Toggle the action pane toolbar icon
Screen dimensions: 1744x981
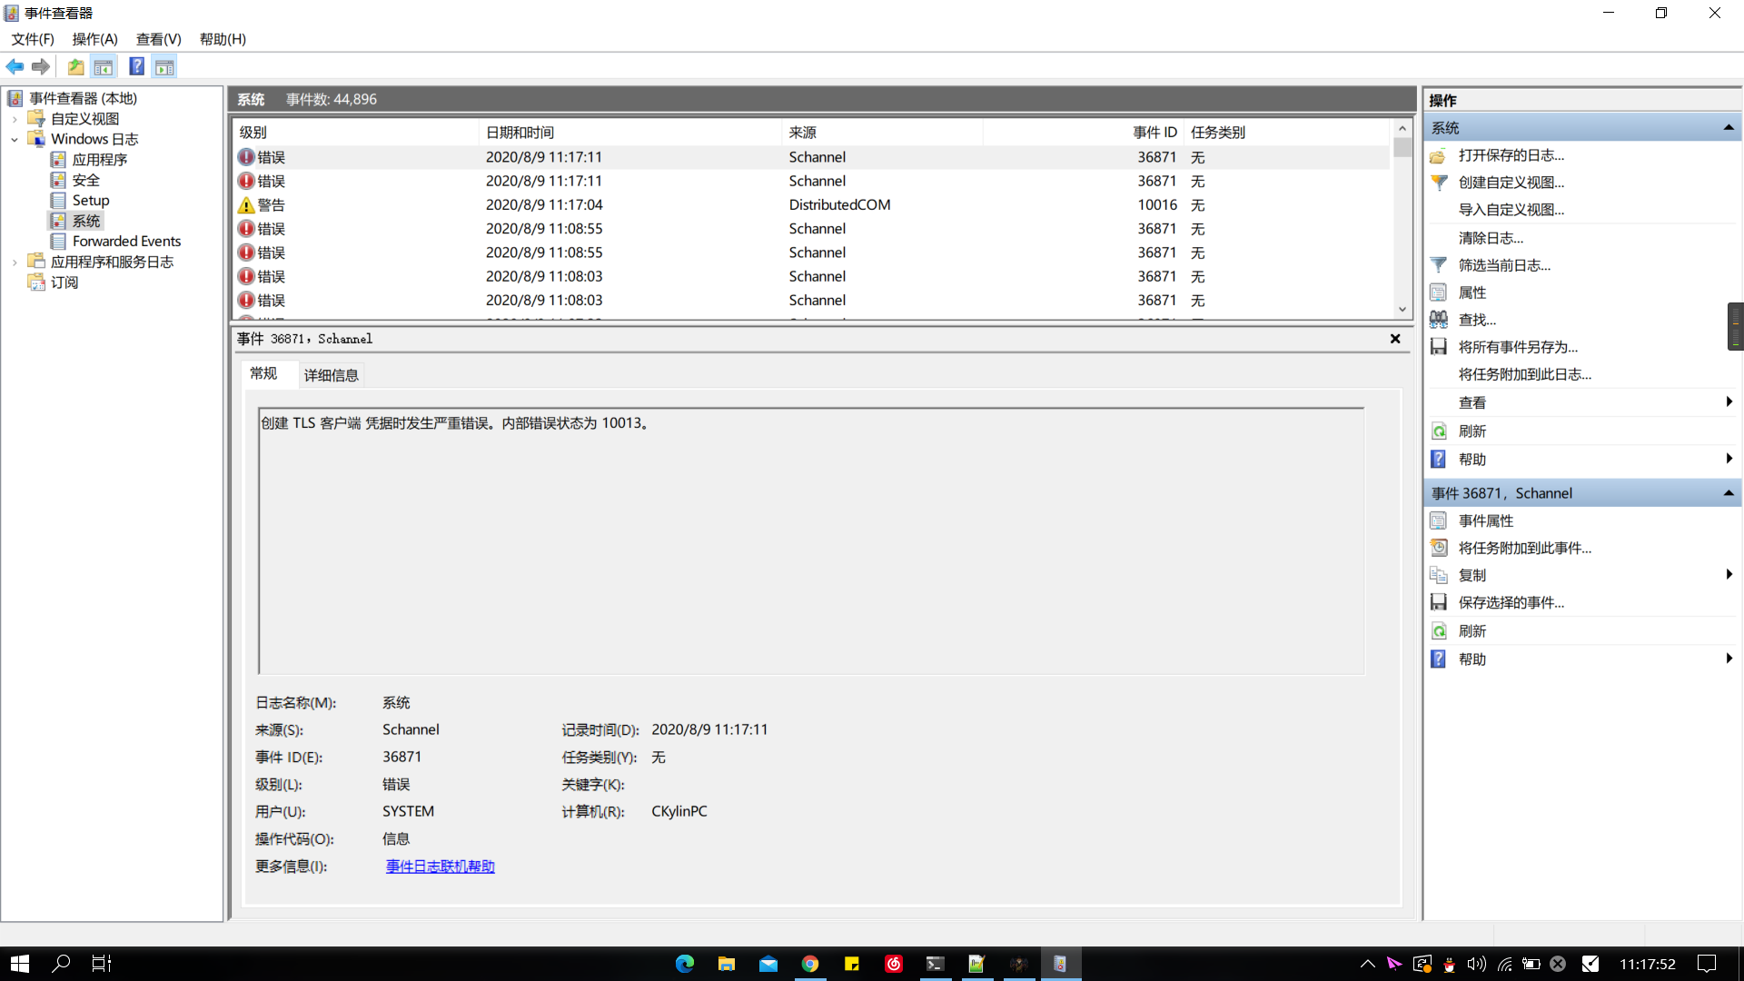tap(164, 66)
